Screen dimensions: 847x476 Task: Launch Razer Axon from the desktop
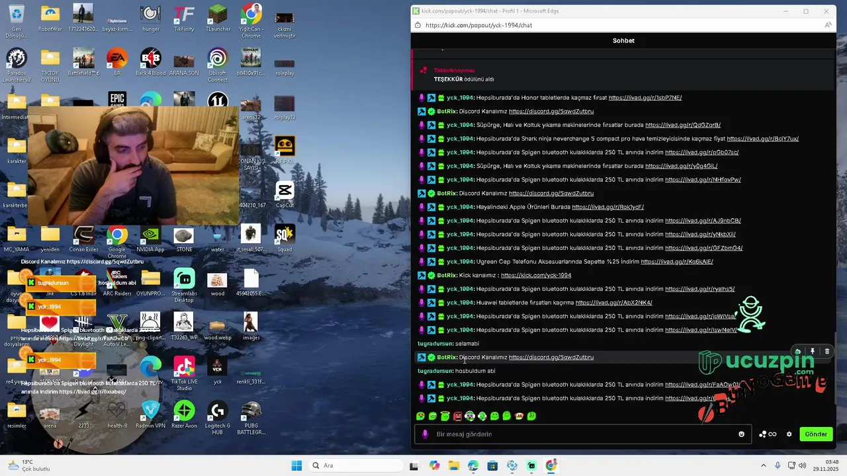[x=184, y=415]
